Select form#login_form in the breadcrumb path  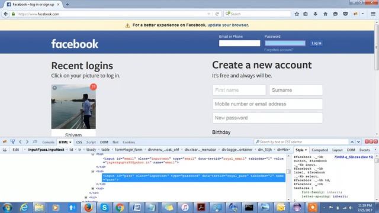[x=129, y=150]
